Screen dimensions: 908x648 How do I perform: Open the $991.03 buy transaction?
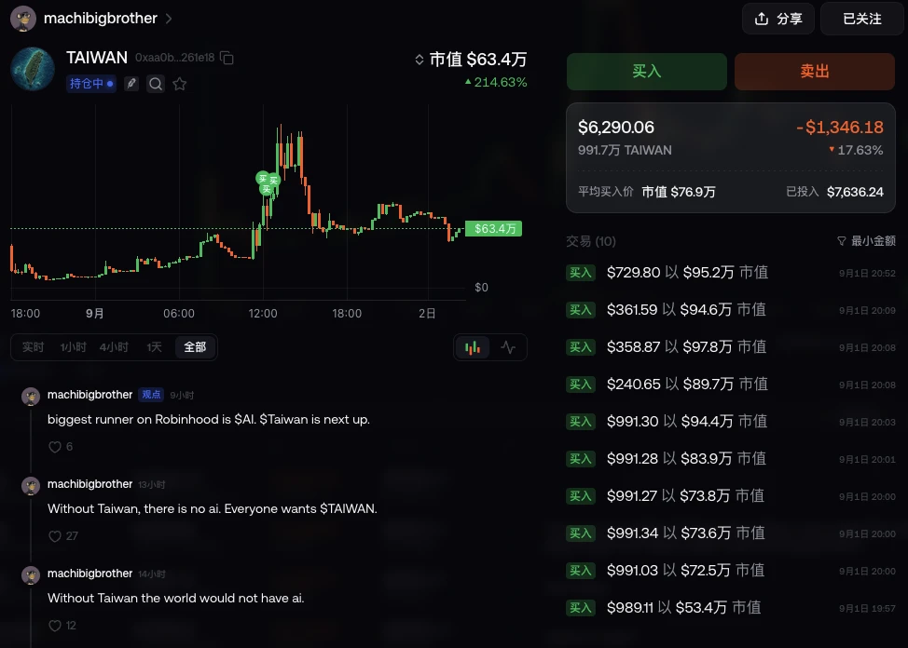click(731, 571)
